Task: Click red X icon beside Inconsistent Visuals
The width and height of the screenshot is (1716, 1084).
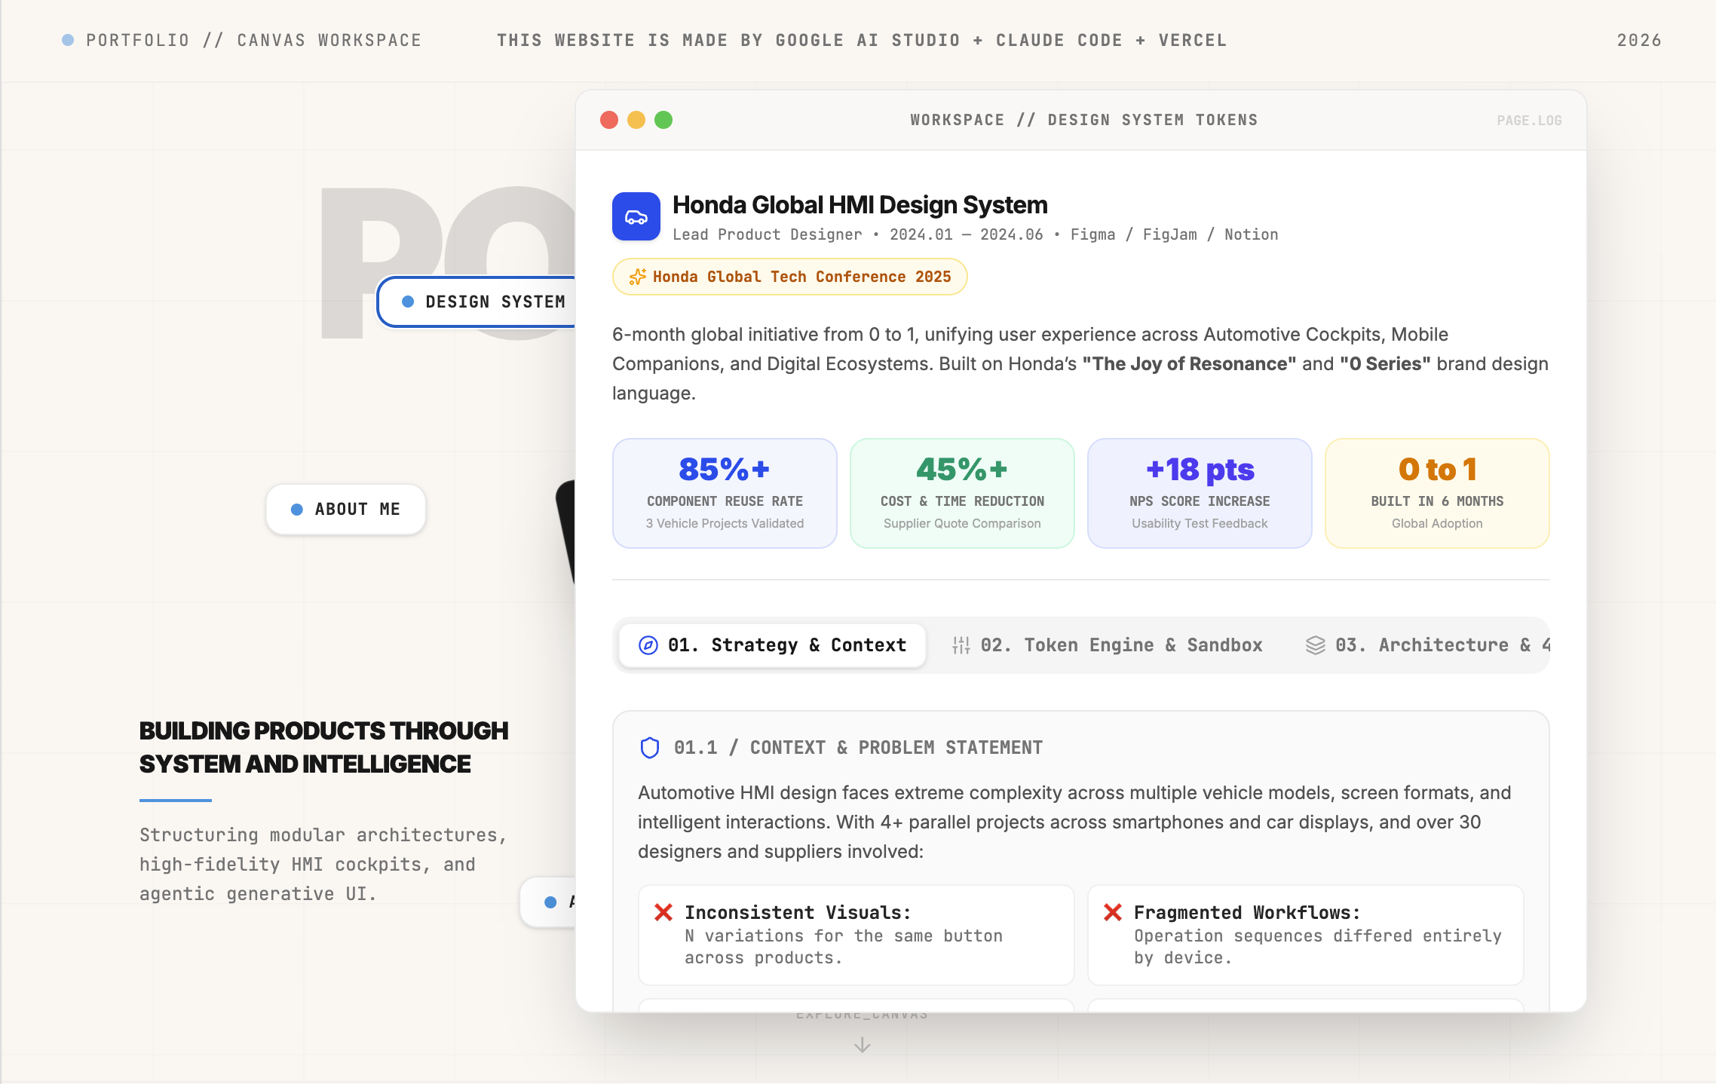Action: pos(663,913)
